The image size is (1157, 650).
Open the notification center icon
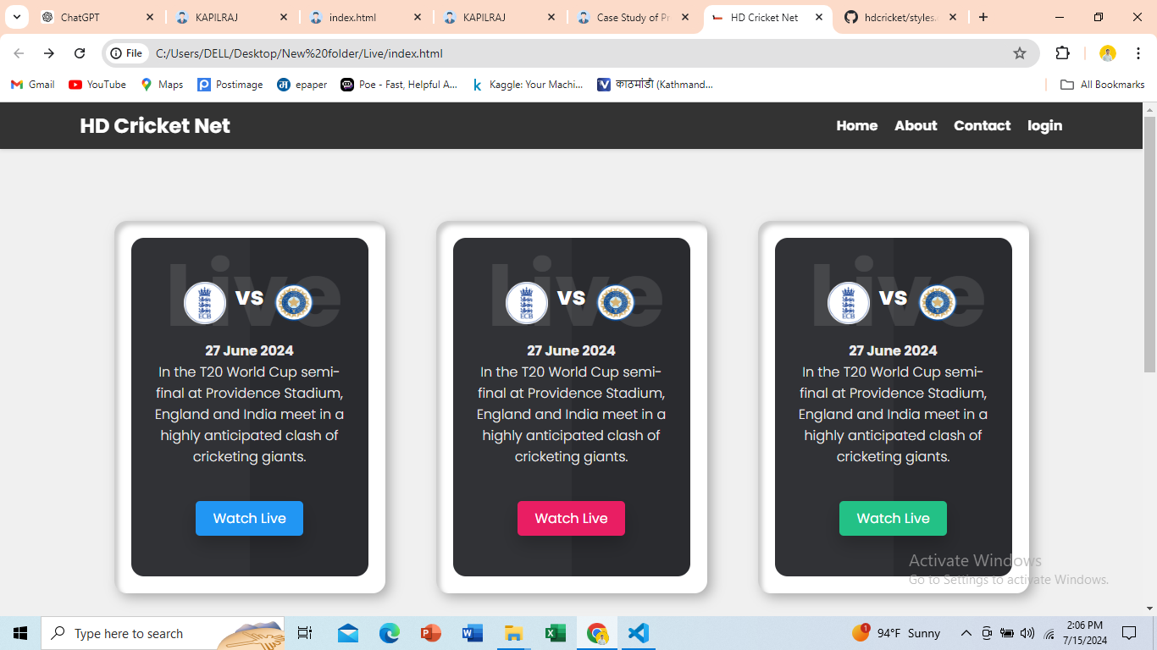click(1129, 633)
